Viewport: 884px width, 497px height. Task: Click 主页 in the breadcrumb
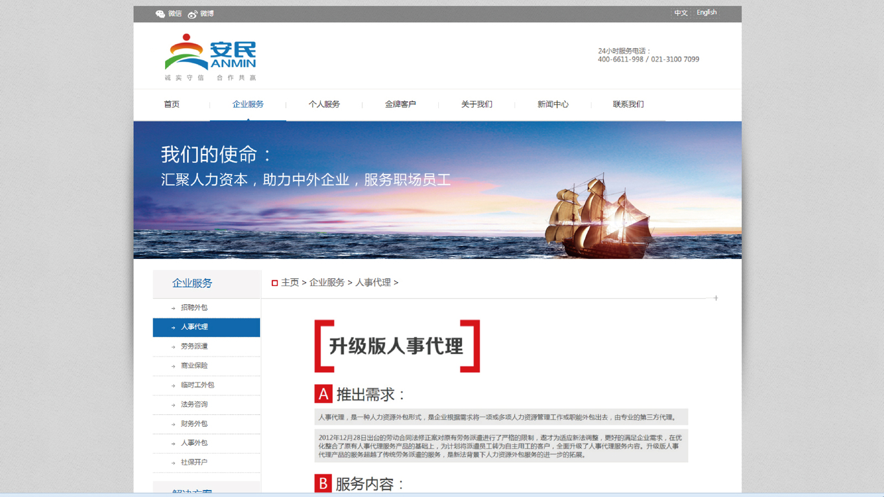tap(290, 283)
